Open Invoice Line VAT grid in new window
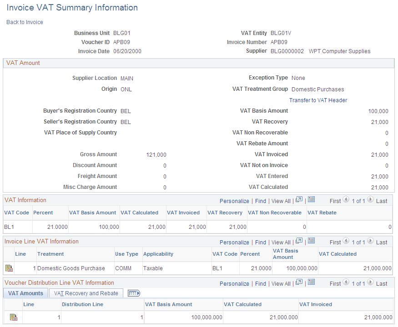 (x=299, y=242)
